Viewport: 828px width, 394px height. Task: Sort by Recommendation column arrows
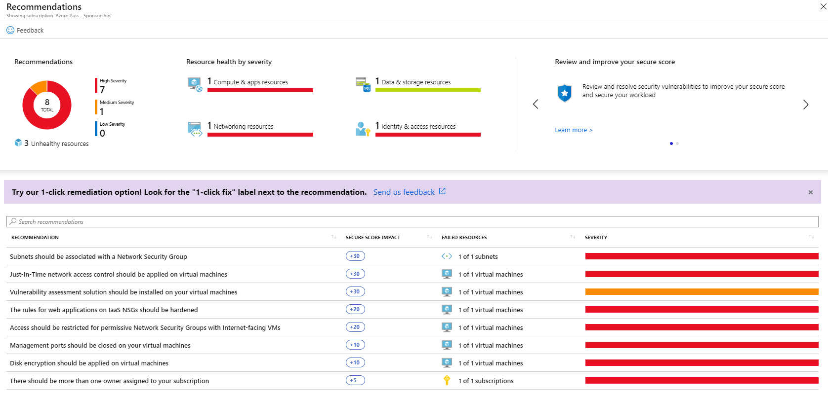tap(333, 237)
